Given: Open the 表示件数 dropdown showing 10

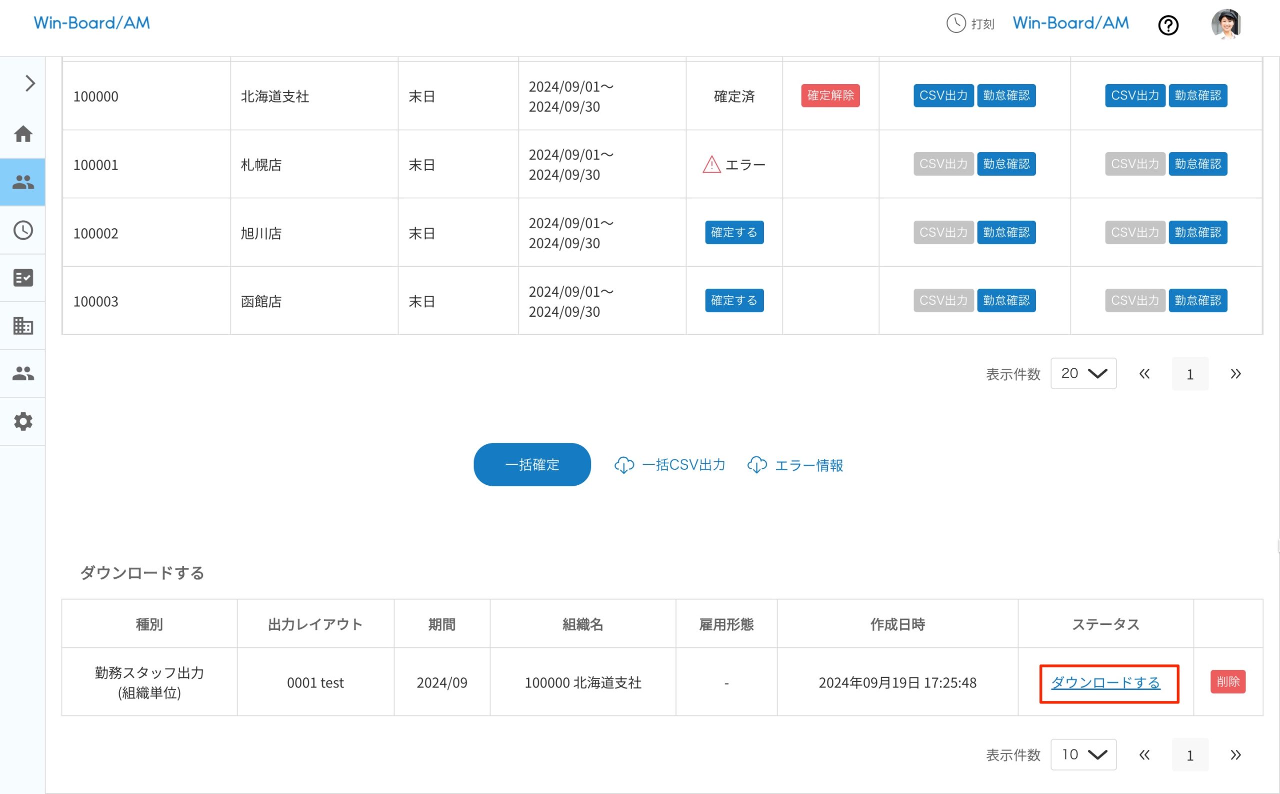Looking at the screenshot, I should tap(1082, 754).
